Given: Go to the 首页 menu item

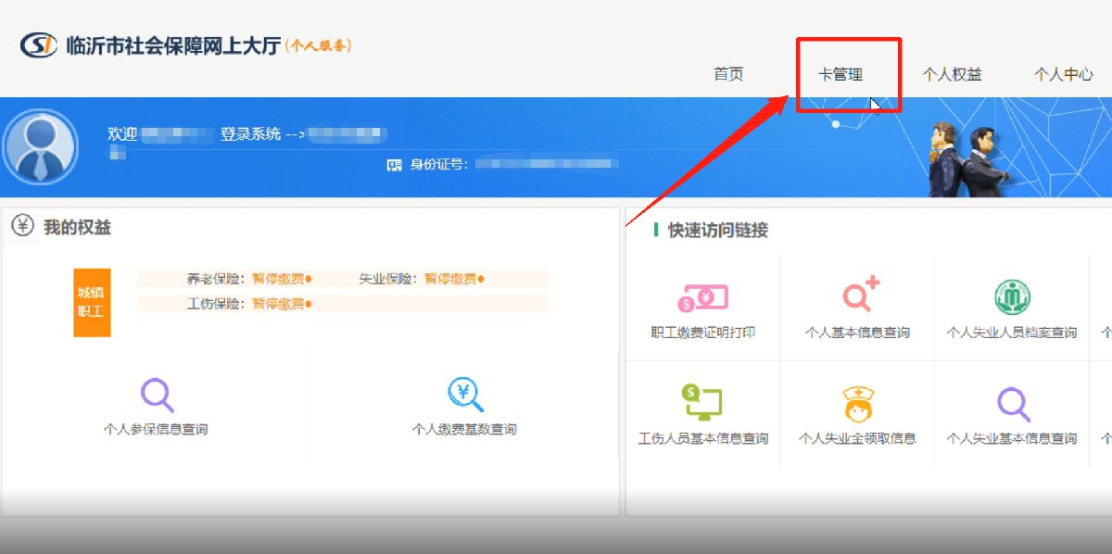Looking at the screenshot, I should click(728, 75).
